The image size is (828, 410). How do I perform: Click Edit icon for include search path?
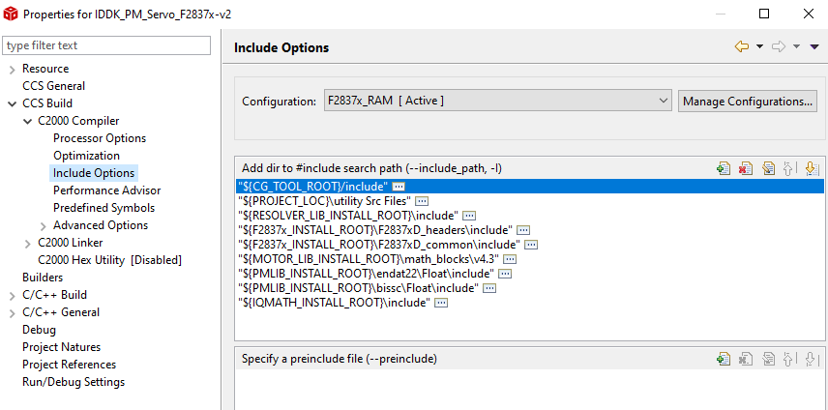[x=768, y=167]
